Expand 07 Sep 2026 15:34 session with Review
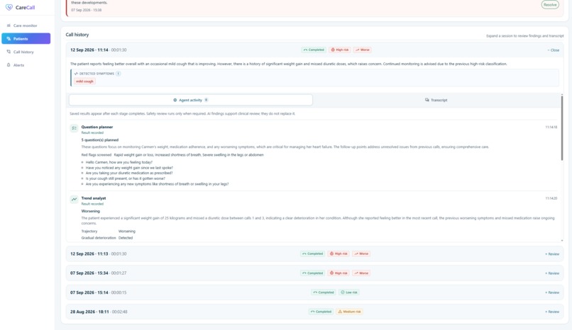Image resolution: width=572 pixels, height=330 pixels. (552, 273)
